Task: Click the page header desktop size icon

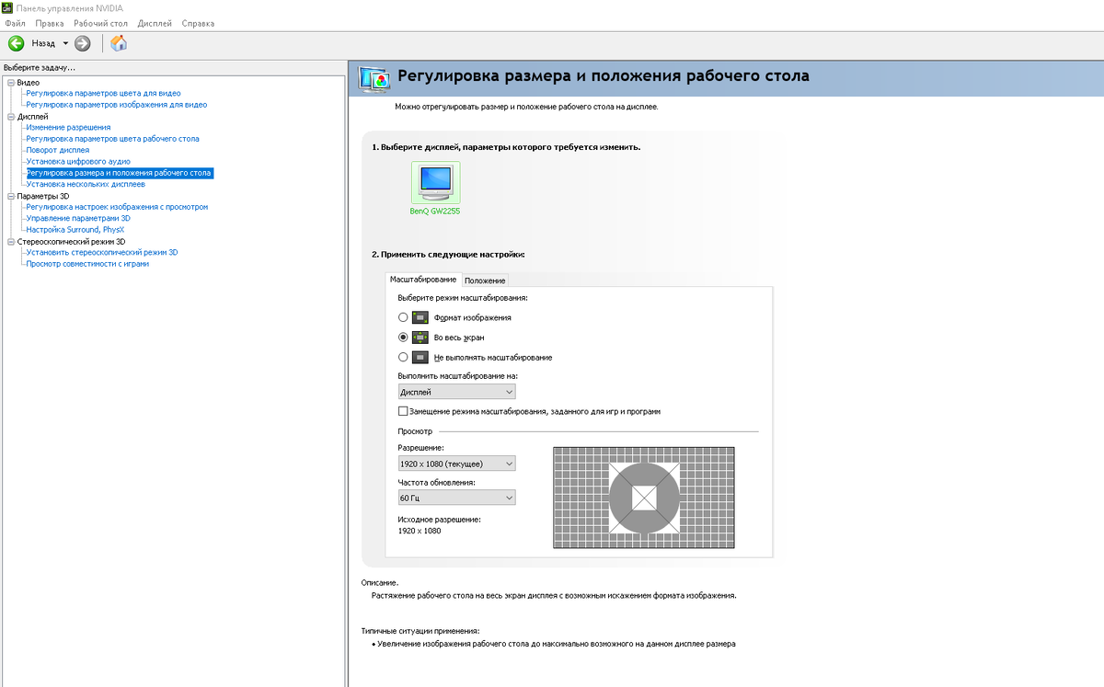Action: tap(374, 77)
